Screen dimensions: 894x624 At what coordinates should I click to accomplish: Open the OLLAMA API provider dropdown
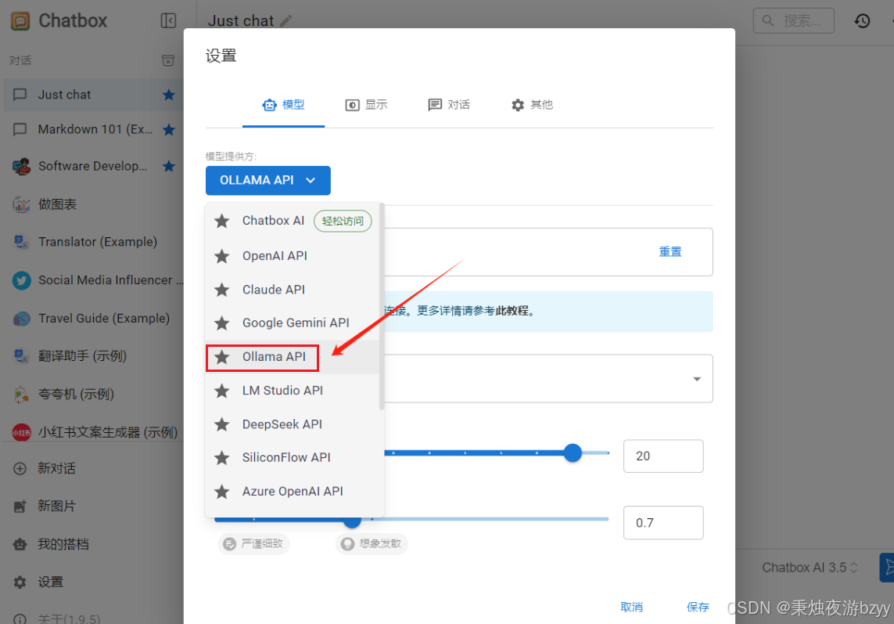[268, 180]
